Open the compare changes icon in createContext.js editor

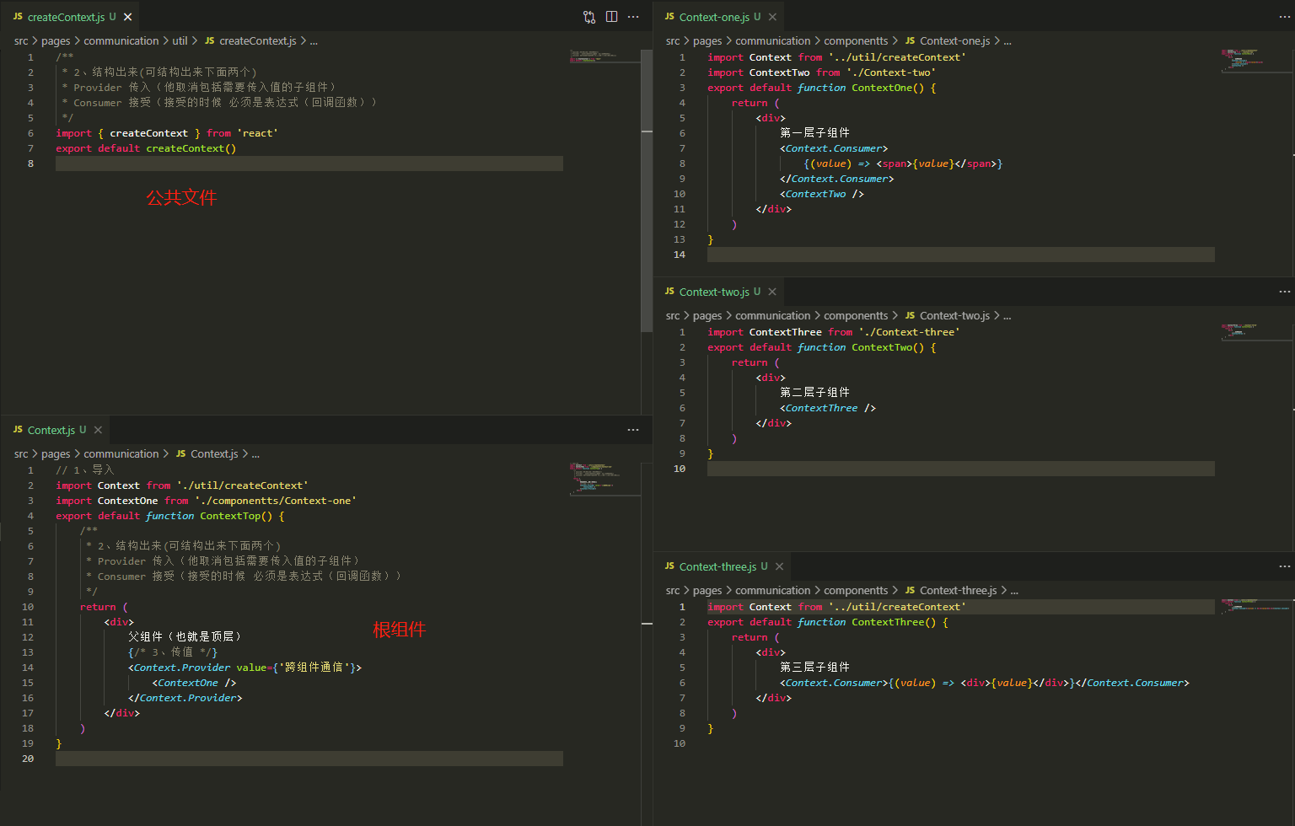(x=589, y=17)
